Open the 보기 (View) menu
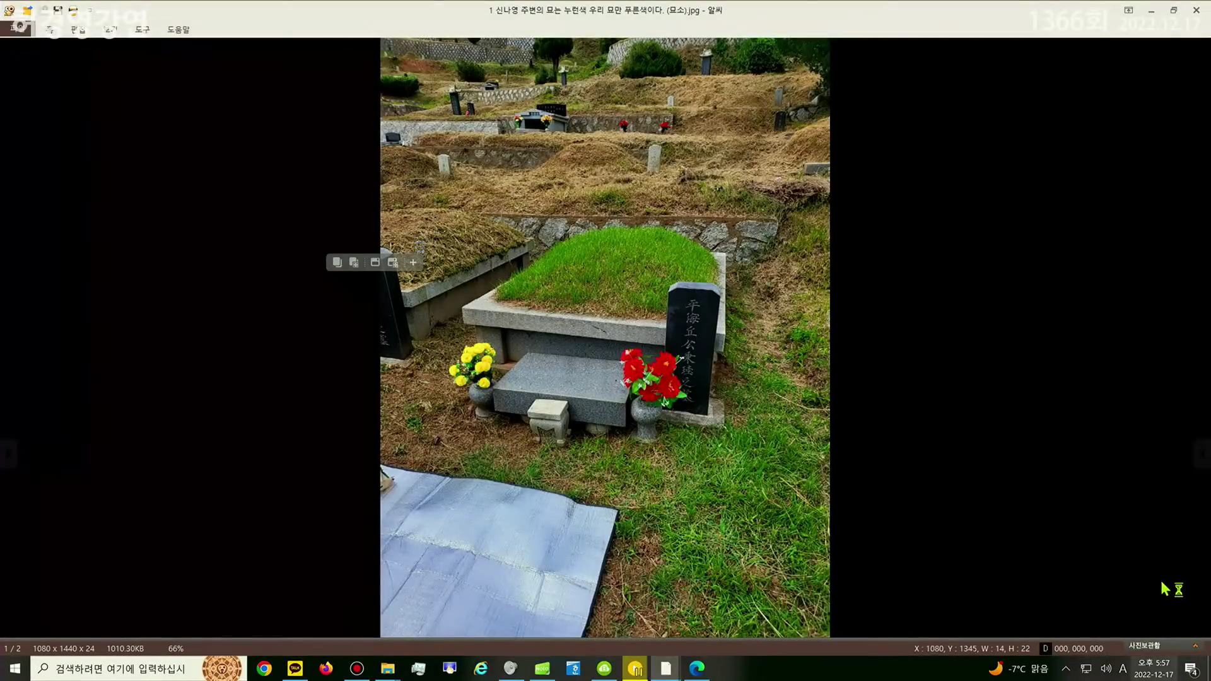Image resolution: width=1211 pixels, height=681 pixels. click(110, 30)
